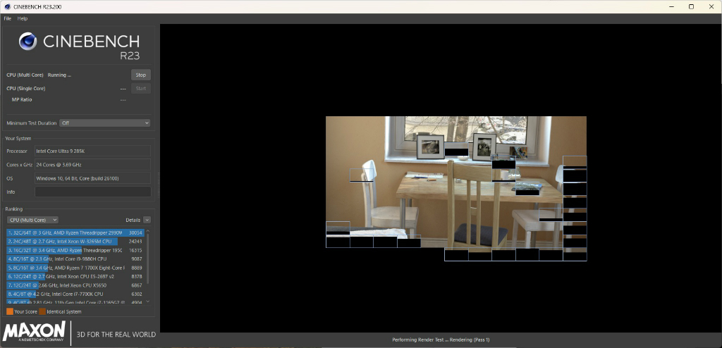Click the Cinebench sphere logo
This screenshot has width=722, height=348.
point(27,42)
